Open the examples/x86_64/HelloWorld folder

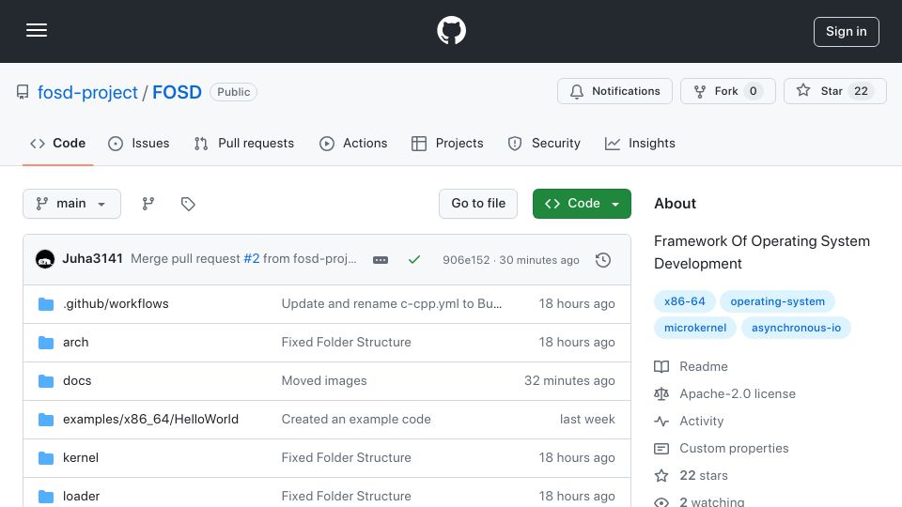click(150, 419)
